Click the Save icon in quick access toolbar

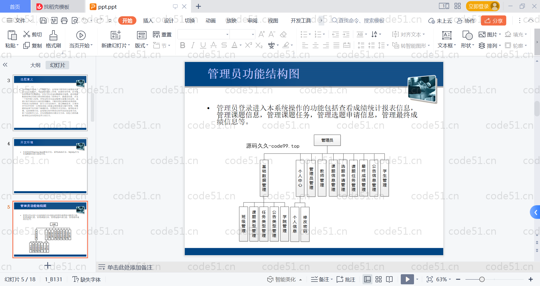coord(43,20)
